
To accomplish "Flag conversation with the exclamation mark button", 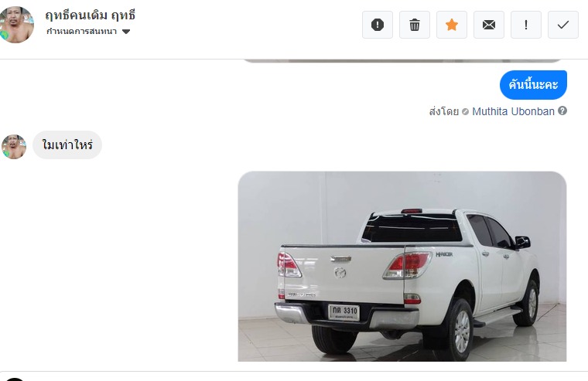I will (526, 25).
